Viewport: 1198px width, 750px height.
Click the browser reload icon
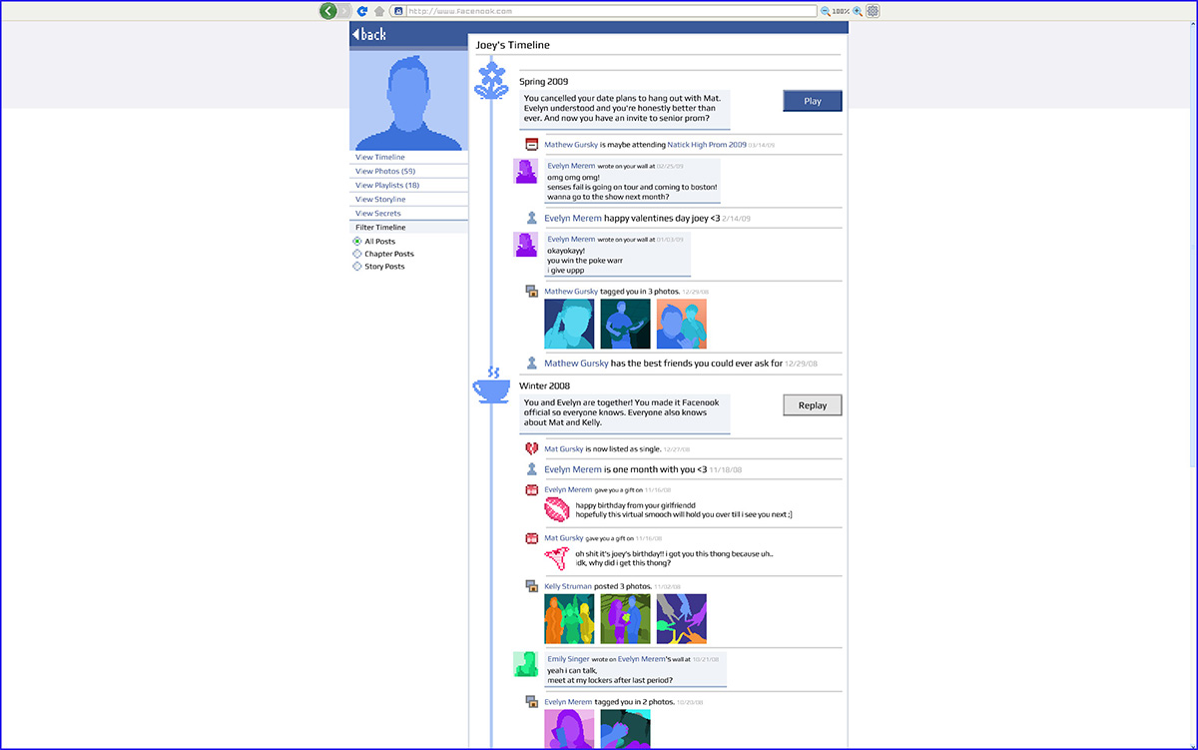pos(362,11)
